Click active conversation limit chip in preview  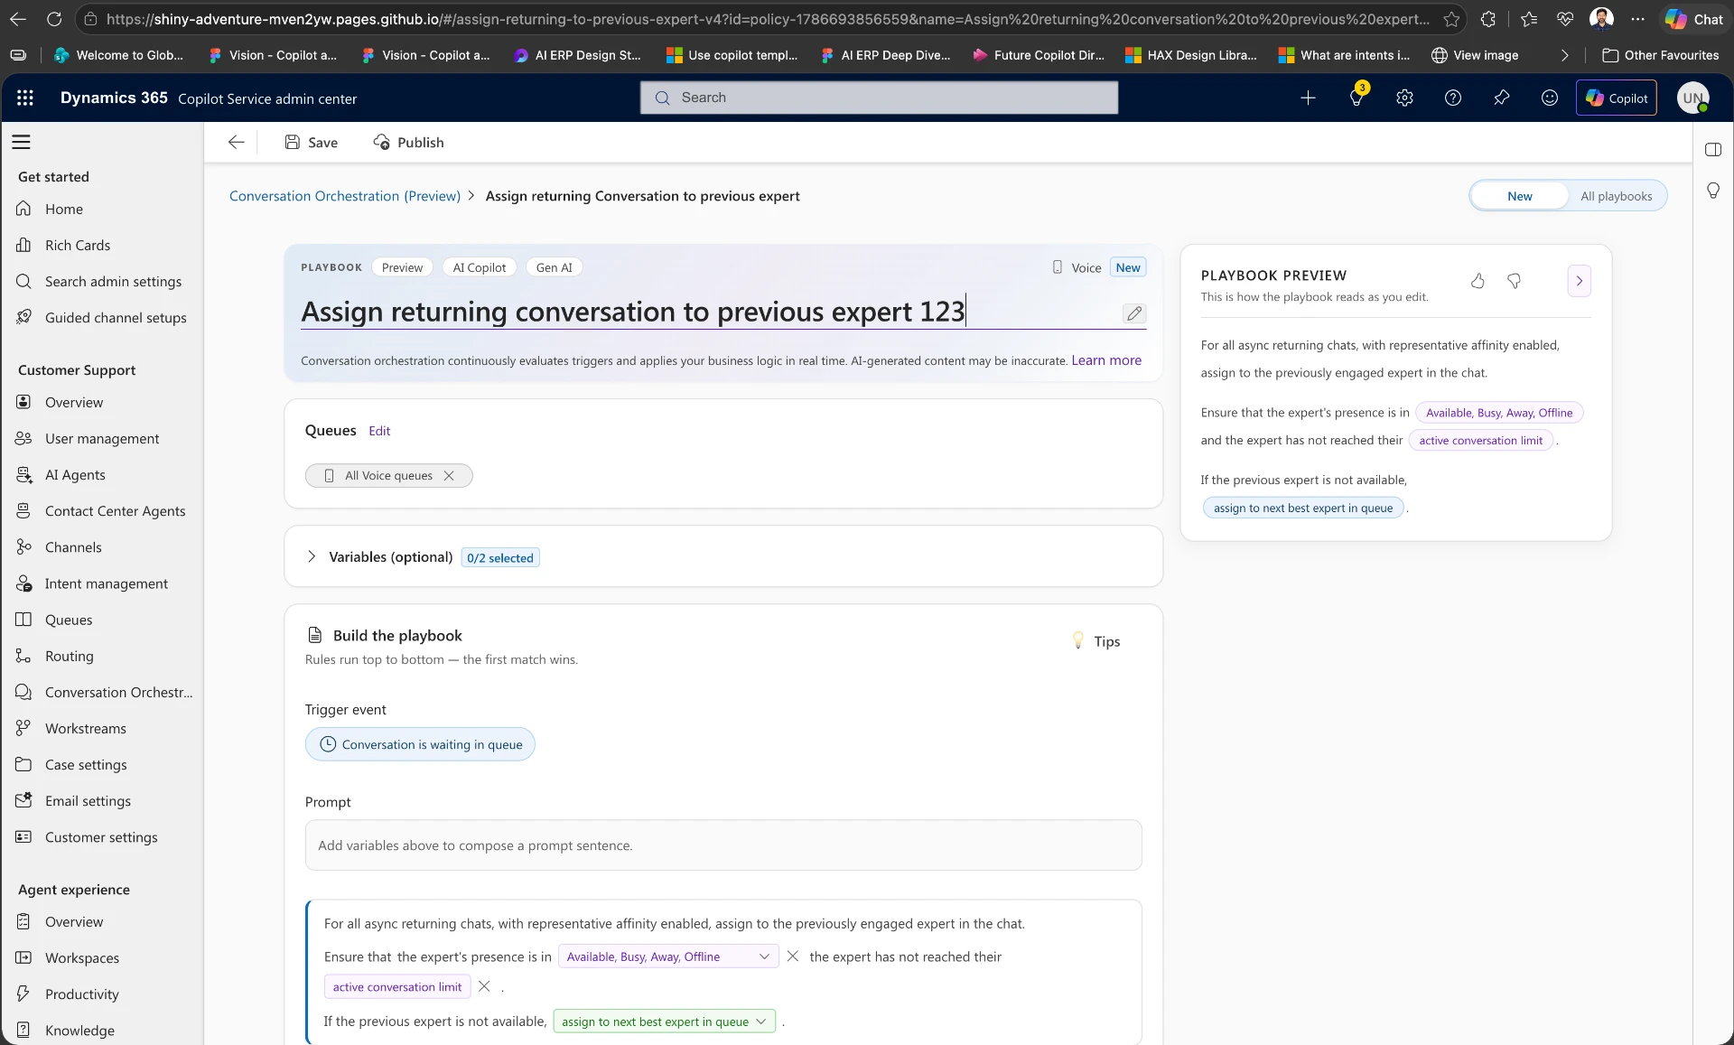pos(1481,441)
